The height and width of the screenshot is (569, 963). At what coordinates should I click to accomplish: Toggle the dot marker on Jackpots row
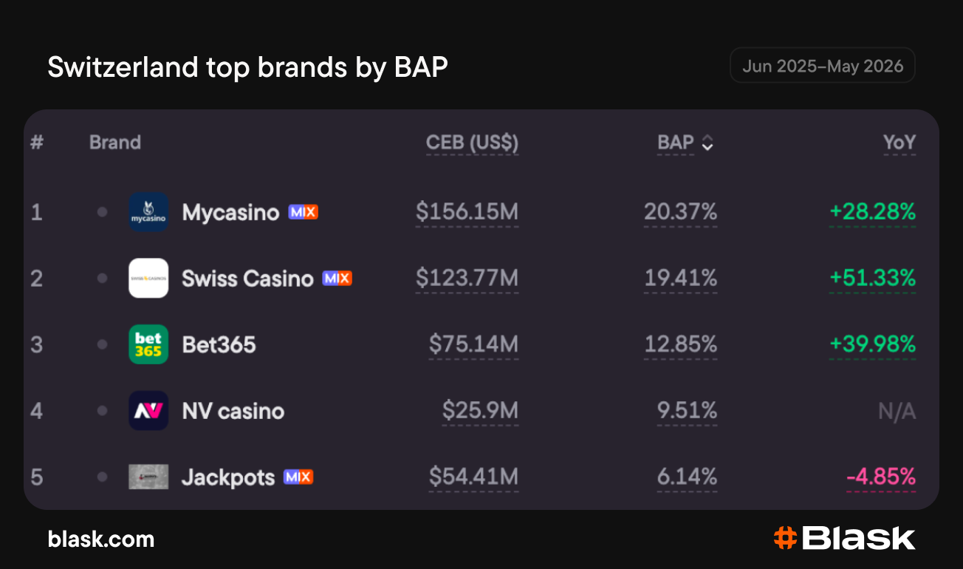click(x=102, y=477)
